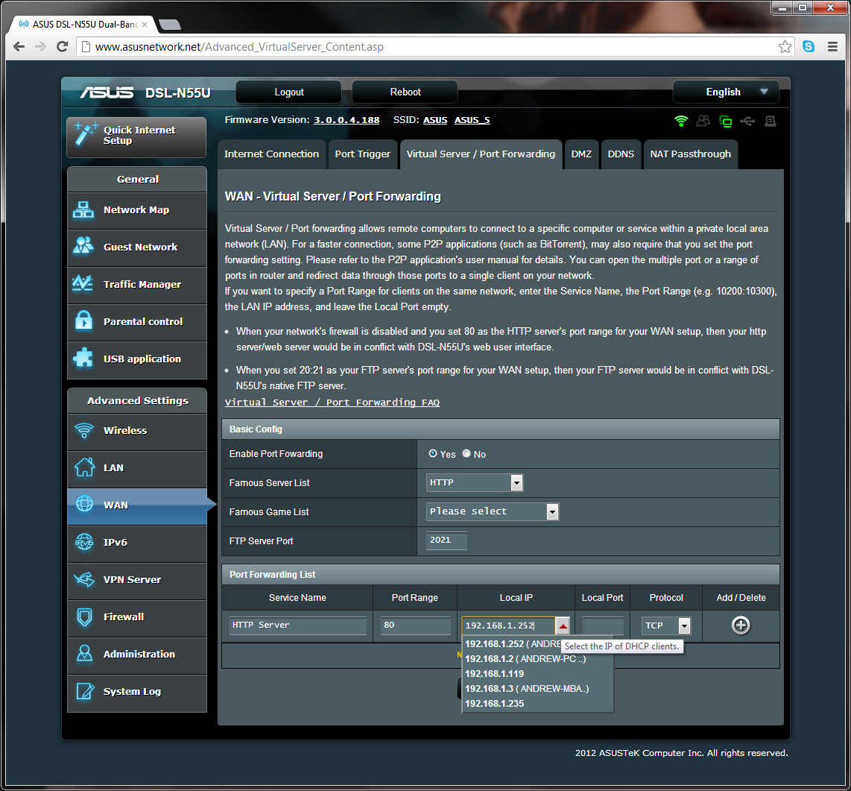The height and width of the screenshot is (791, 851).
Task: Click the VPN Server arrows icon
Action: pyautogui.click(x=84, y=579)
